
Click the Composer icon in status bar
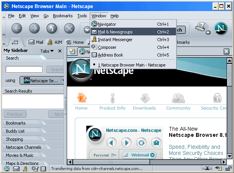[35, 169]
